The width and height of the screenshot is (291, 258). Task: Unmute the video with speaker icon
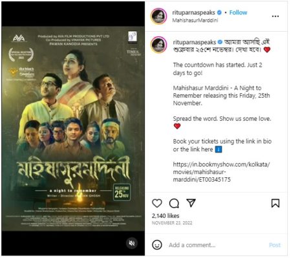point(132,243)
